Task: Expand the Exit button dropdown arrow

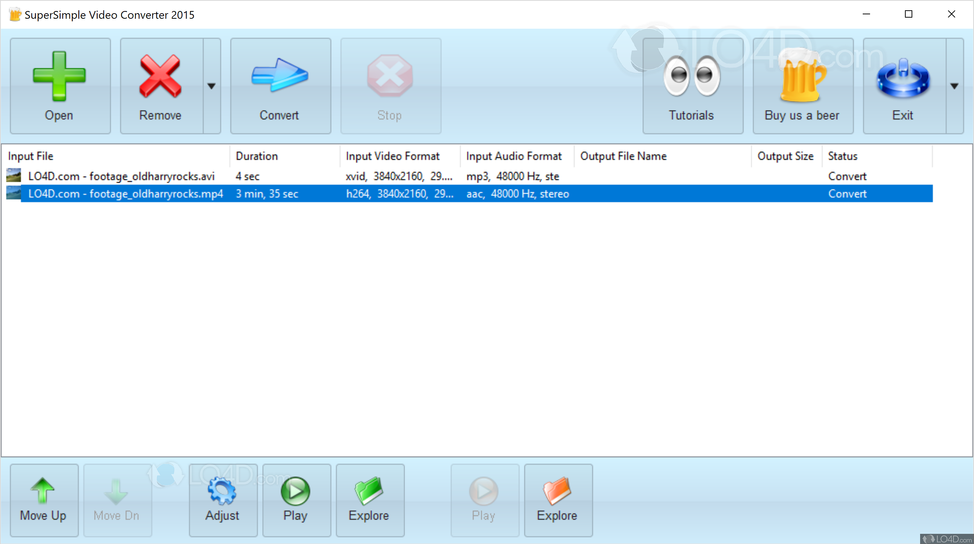Action: (x=954, y=86)
